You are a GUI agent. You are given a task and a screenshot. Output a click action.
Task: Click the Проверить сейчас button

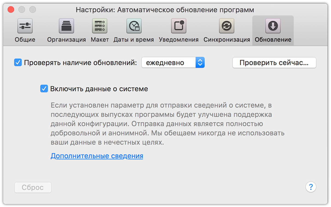(274, 63)
